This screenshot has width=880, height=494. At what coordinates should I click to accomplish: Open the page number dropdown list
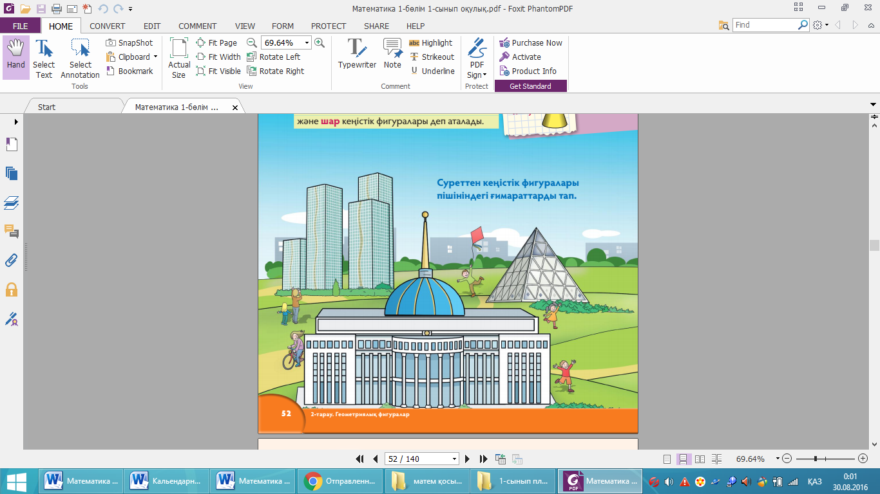coord(454,459)
